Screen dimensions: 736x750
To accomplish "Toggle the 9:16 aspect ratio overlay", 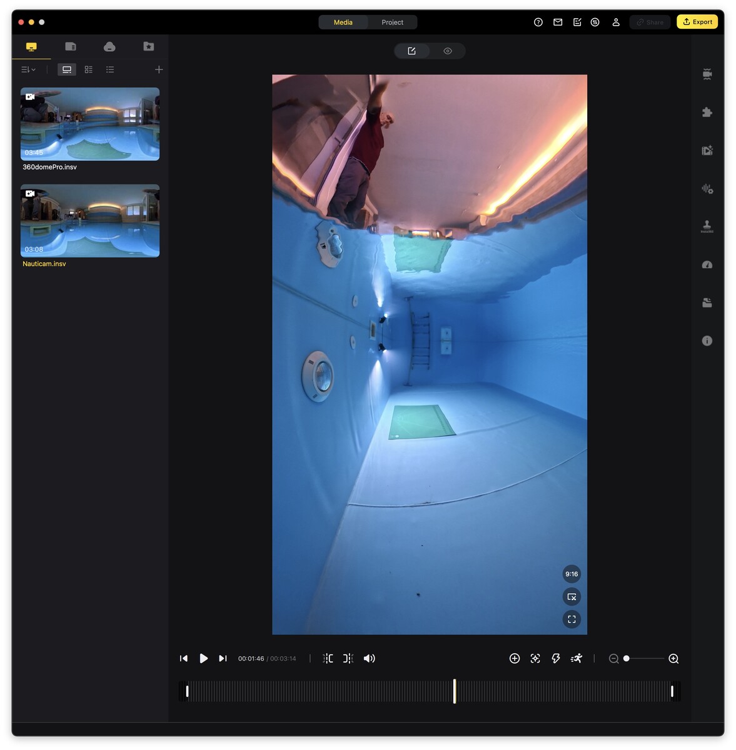I will click(x=571, y=574).
